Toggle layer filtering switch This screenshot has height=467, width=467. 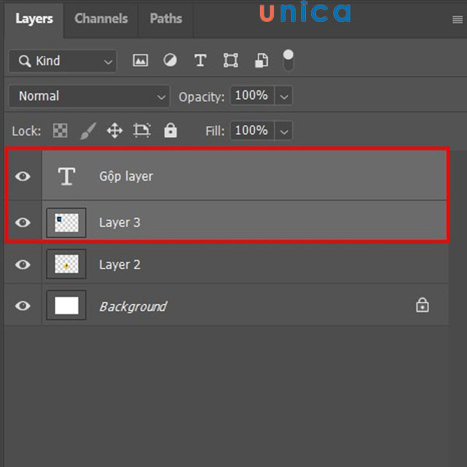click(x=288, y=61)
